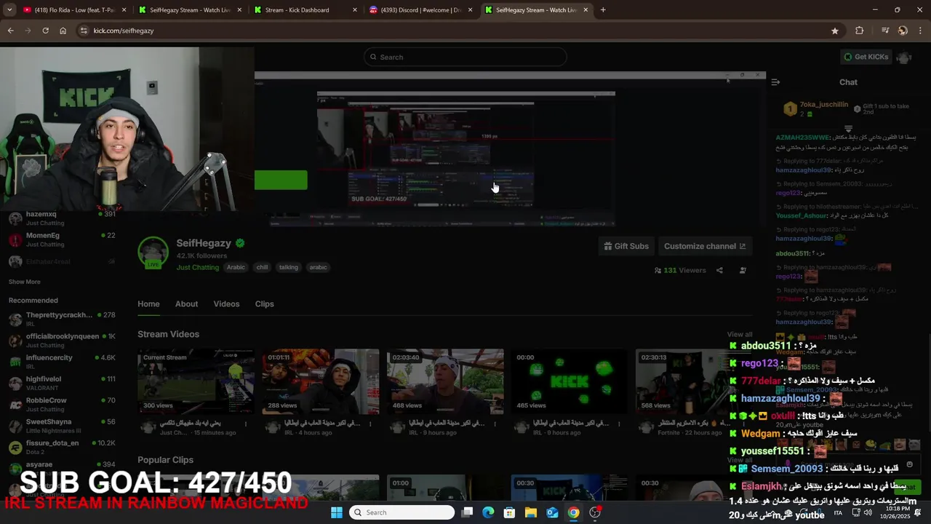Open hazemxq channel in sidebar
The height and width of the screenshot is (524, 931).
(62, 218)
